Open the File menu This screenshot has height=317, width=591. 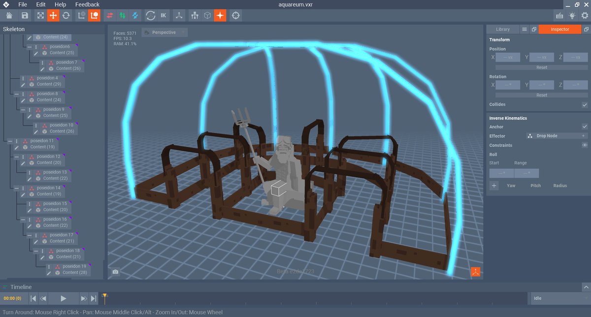click(x=23, y=4)
